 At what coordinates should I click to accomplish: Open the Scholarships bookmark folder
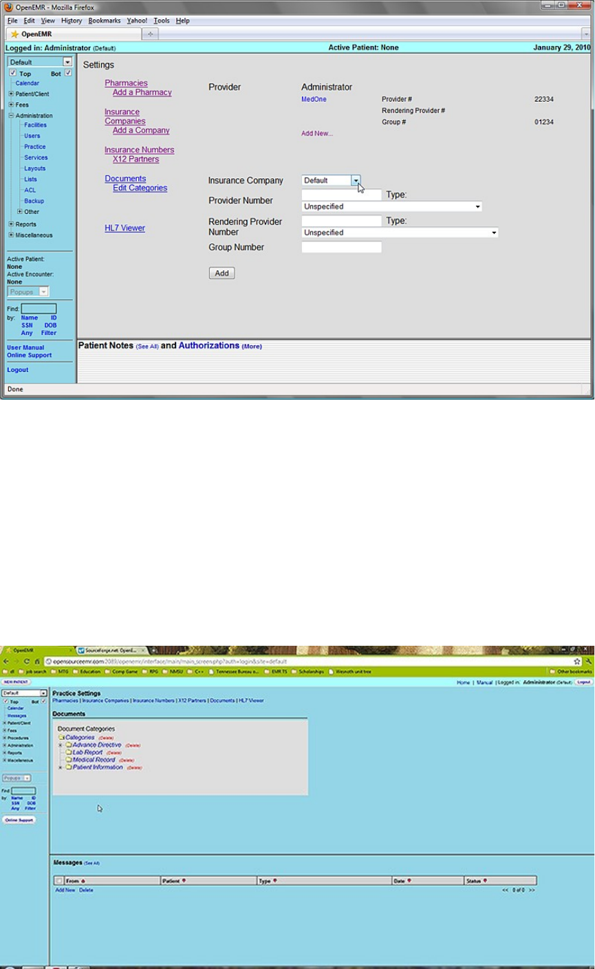pos(307,671)
